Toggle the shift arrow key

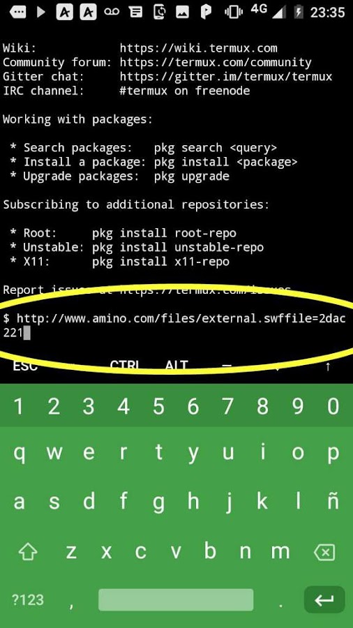[x=28, y=553]
